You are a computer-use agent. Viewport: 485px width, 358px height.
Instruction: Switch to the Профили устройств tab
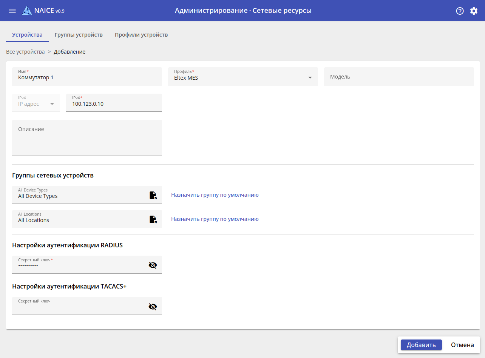(141, 35)
